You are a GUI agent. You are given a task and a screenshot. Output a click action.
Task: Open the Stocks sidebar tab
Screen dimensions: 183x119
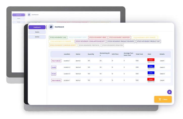(x=37, y=32)
